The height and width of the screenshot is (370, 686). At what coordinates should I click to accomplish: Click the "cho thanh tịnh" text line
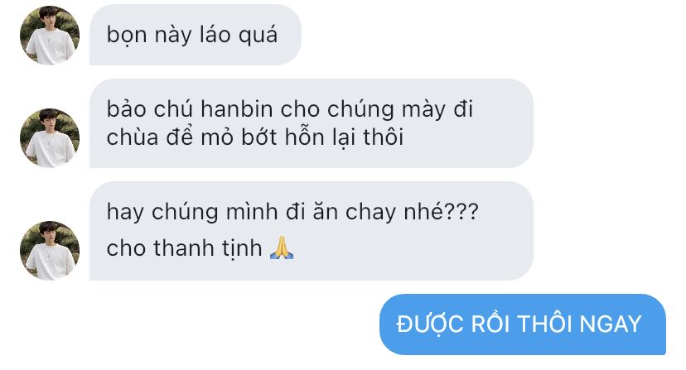184,248
